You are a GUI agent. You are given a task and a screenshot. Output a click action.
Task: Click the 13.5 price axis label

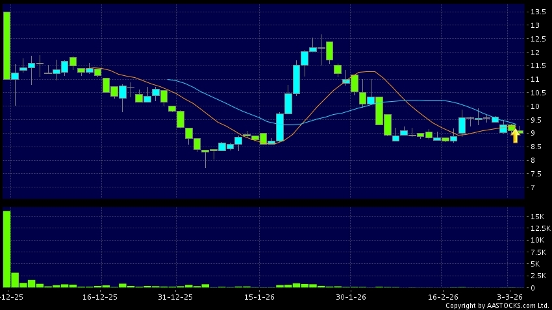point(538,12)
